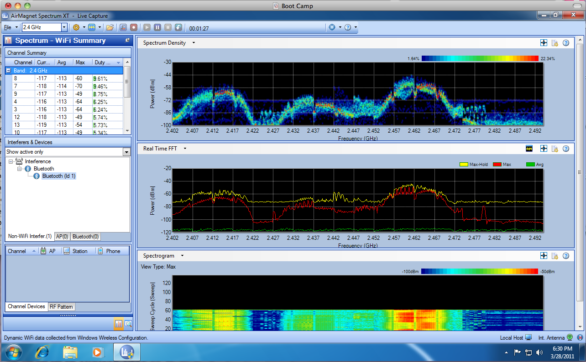Click the record capture button in toolbar
The image size is (586, 362).
point(134,27)
